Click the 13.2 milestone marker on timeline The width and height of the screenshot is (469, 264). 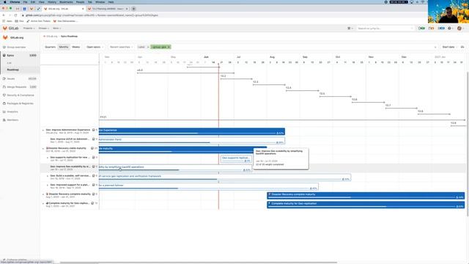point(236,78)
